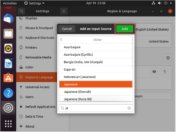176x132 pixels.
Task: Focus the search field containing "ja"
Action: pyautogui.click(x=96, y=108)
